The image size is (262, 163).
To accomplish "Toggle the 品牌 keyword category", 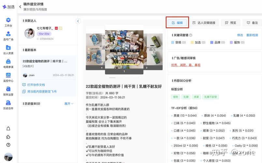I will pyautogui.click(x=218, y=42).
